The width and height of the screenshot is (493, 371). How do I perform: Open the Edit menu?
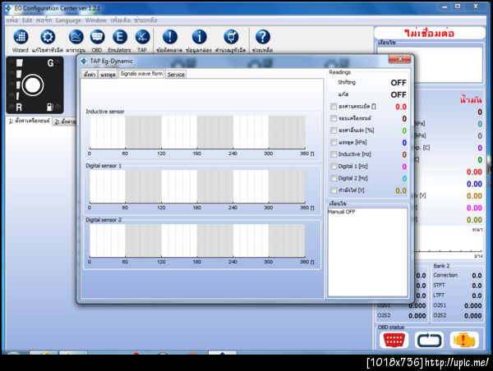click(x=27, y=20)
